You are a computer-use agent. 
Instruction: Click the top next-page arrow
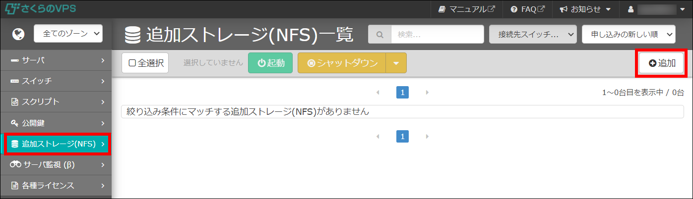tap(427, 93)
